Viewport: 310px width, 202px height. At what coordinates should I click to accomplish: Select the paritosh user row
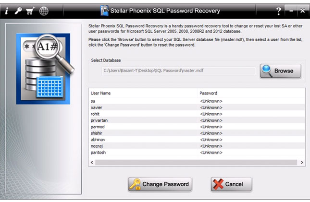point(197,153)
